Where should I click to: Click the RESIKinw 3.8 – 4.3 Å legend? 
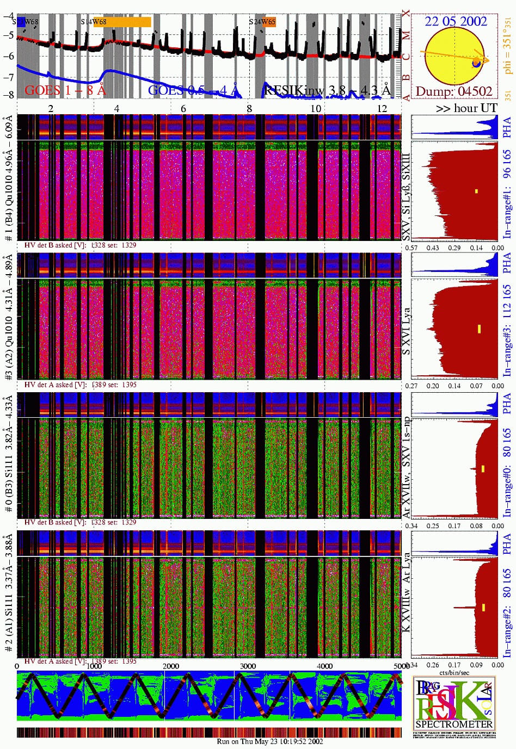click(x=327, y=90)
